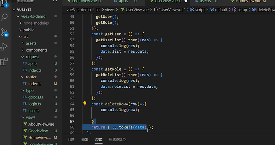Click src in the breadcrumb path
The width and height of the screenshot is (275, 145).
point(98,10)
